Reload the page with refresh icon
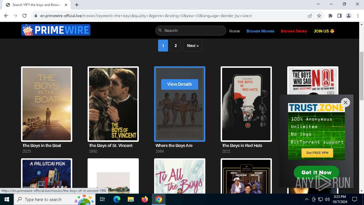 [24, 16]
